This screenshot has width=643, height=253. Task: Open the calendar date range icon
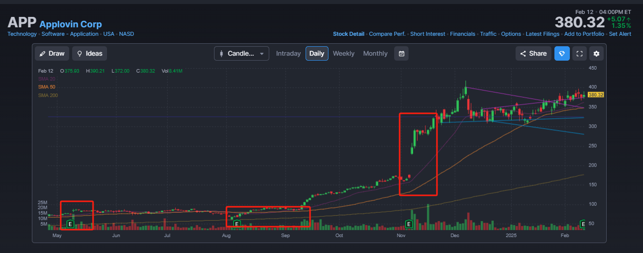pyautogui.click(x=401, y=54)
